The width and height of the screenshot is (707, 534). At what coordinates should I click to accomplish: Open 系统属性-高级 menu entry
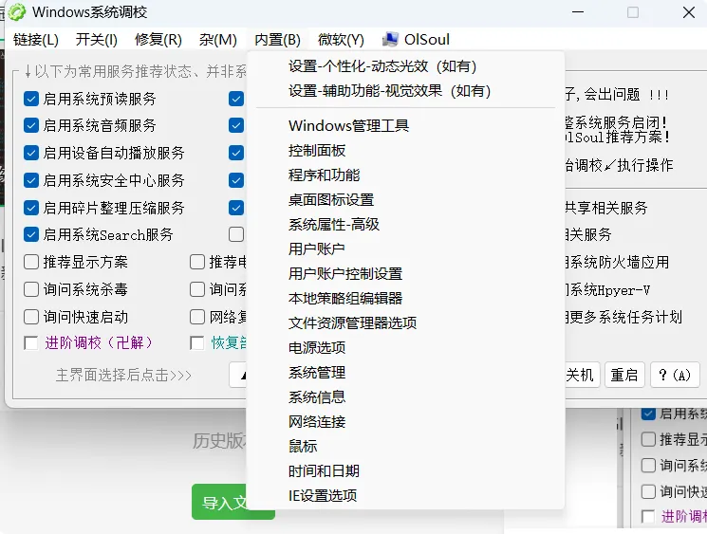point(406,224)
